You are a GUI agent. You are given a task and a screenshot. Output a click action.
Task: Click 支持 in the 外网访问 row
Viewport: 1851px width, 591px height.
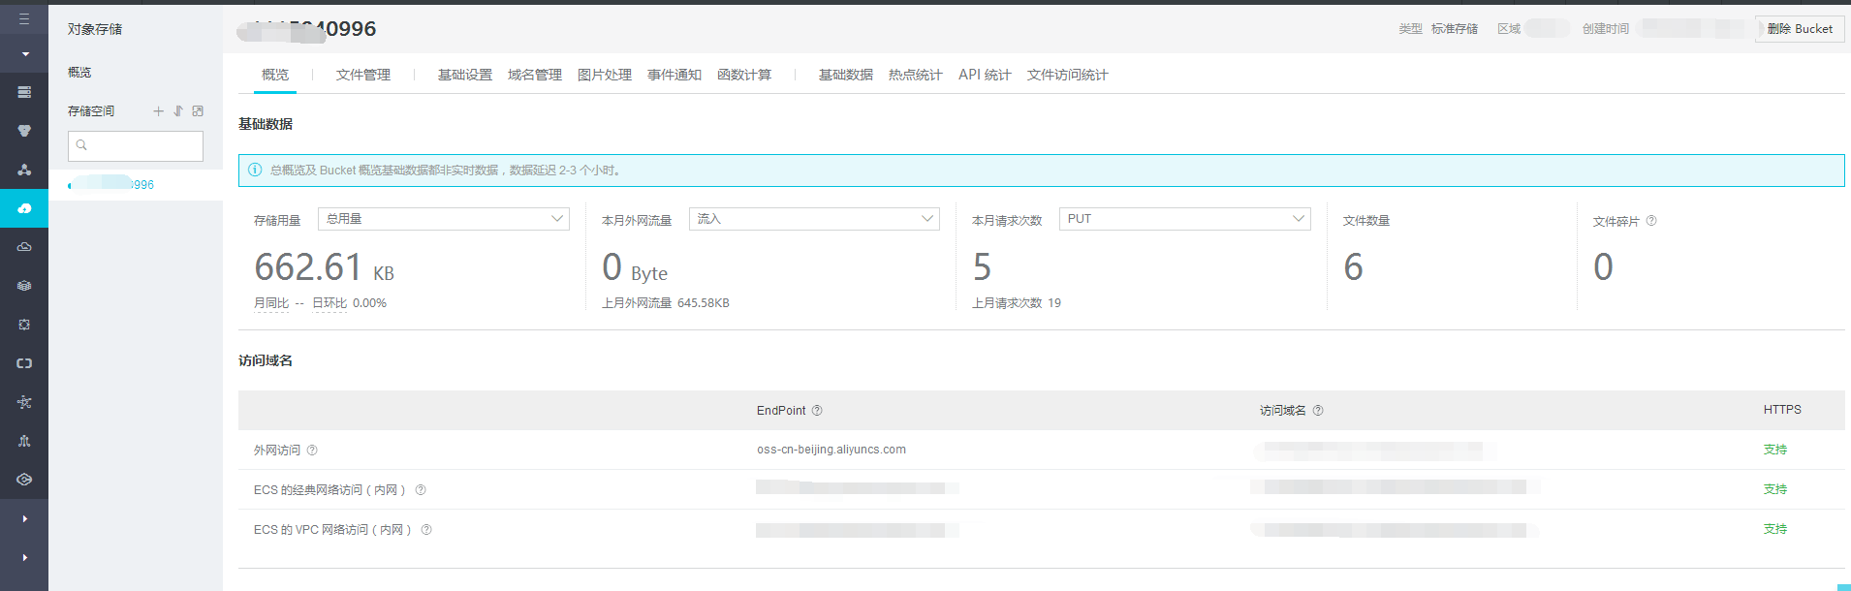point(1775,450)
